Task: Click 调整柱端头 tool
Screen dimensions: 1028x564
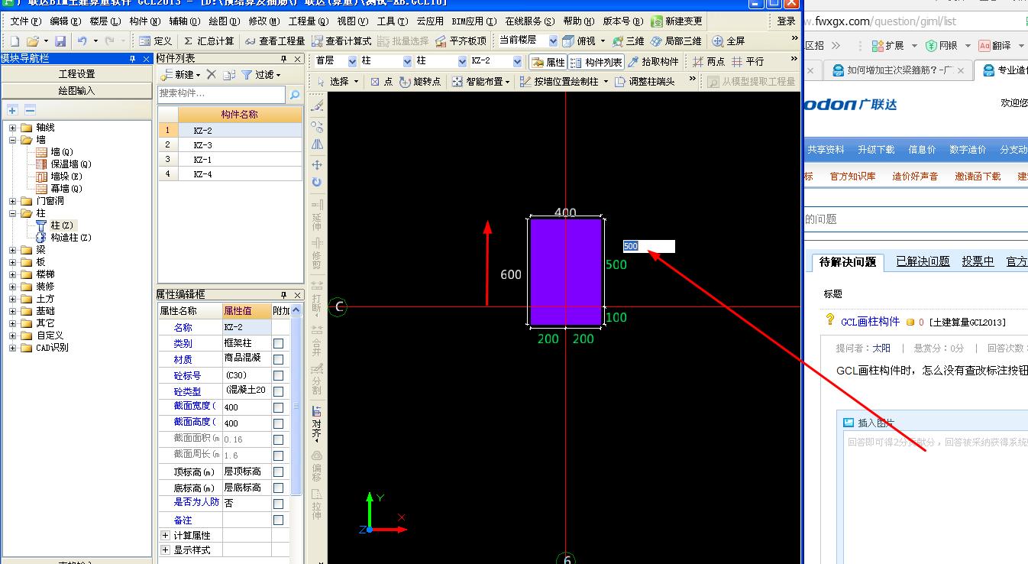Action: [645, 81]
